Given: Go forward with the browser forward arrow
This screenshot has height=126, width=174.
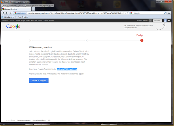Looking at the screenshot, I should tap(6, 13).
